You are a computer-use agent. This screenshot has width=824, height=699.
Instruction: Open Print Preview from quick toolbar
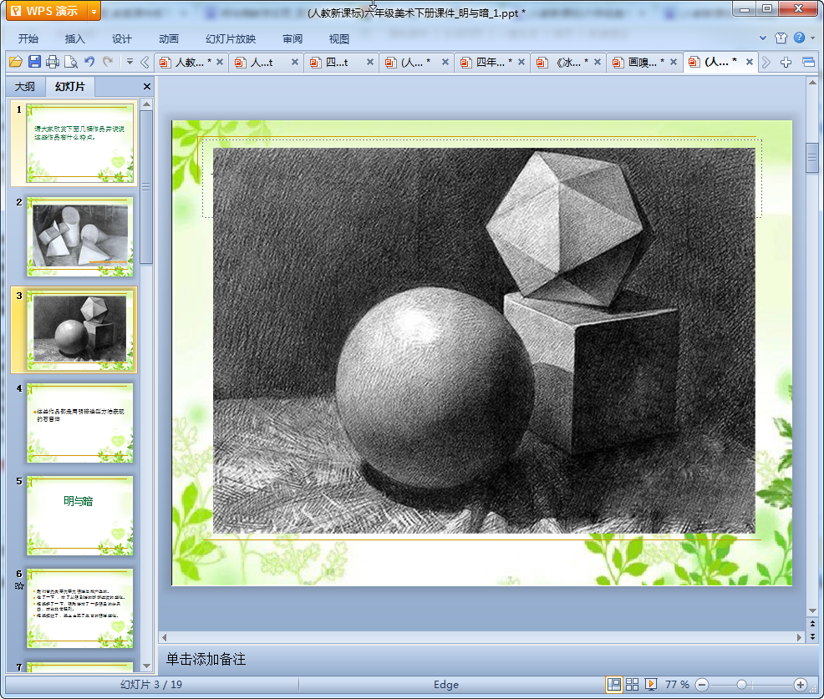[71, 62]
